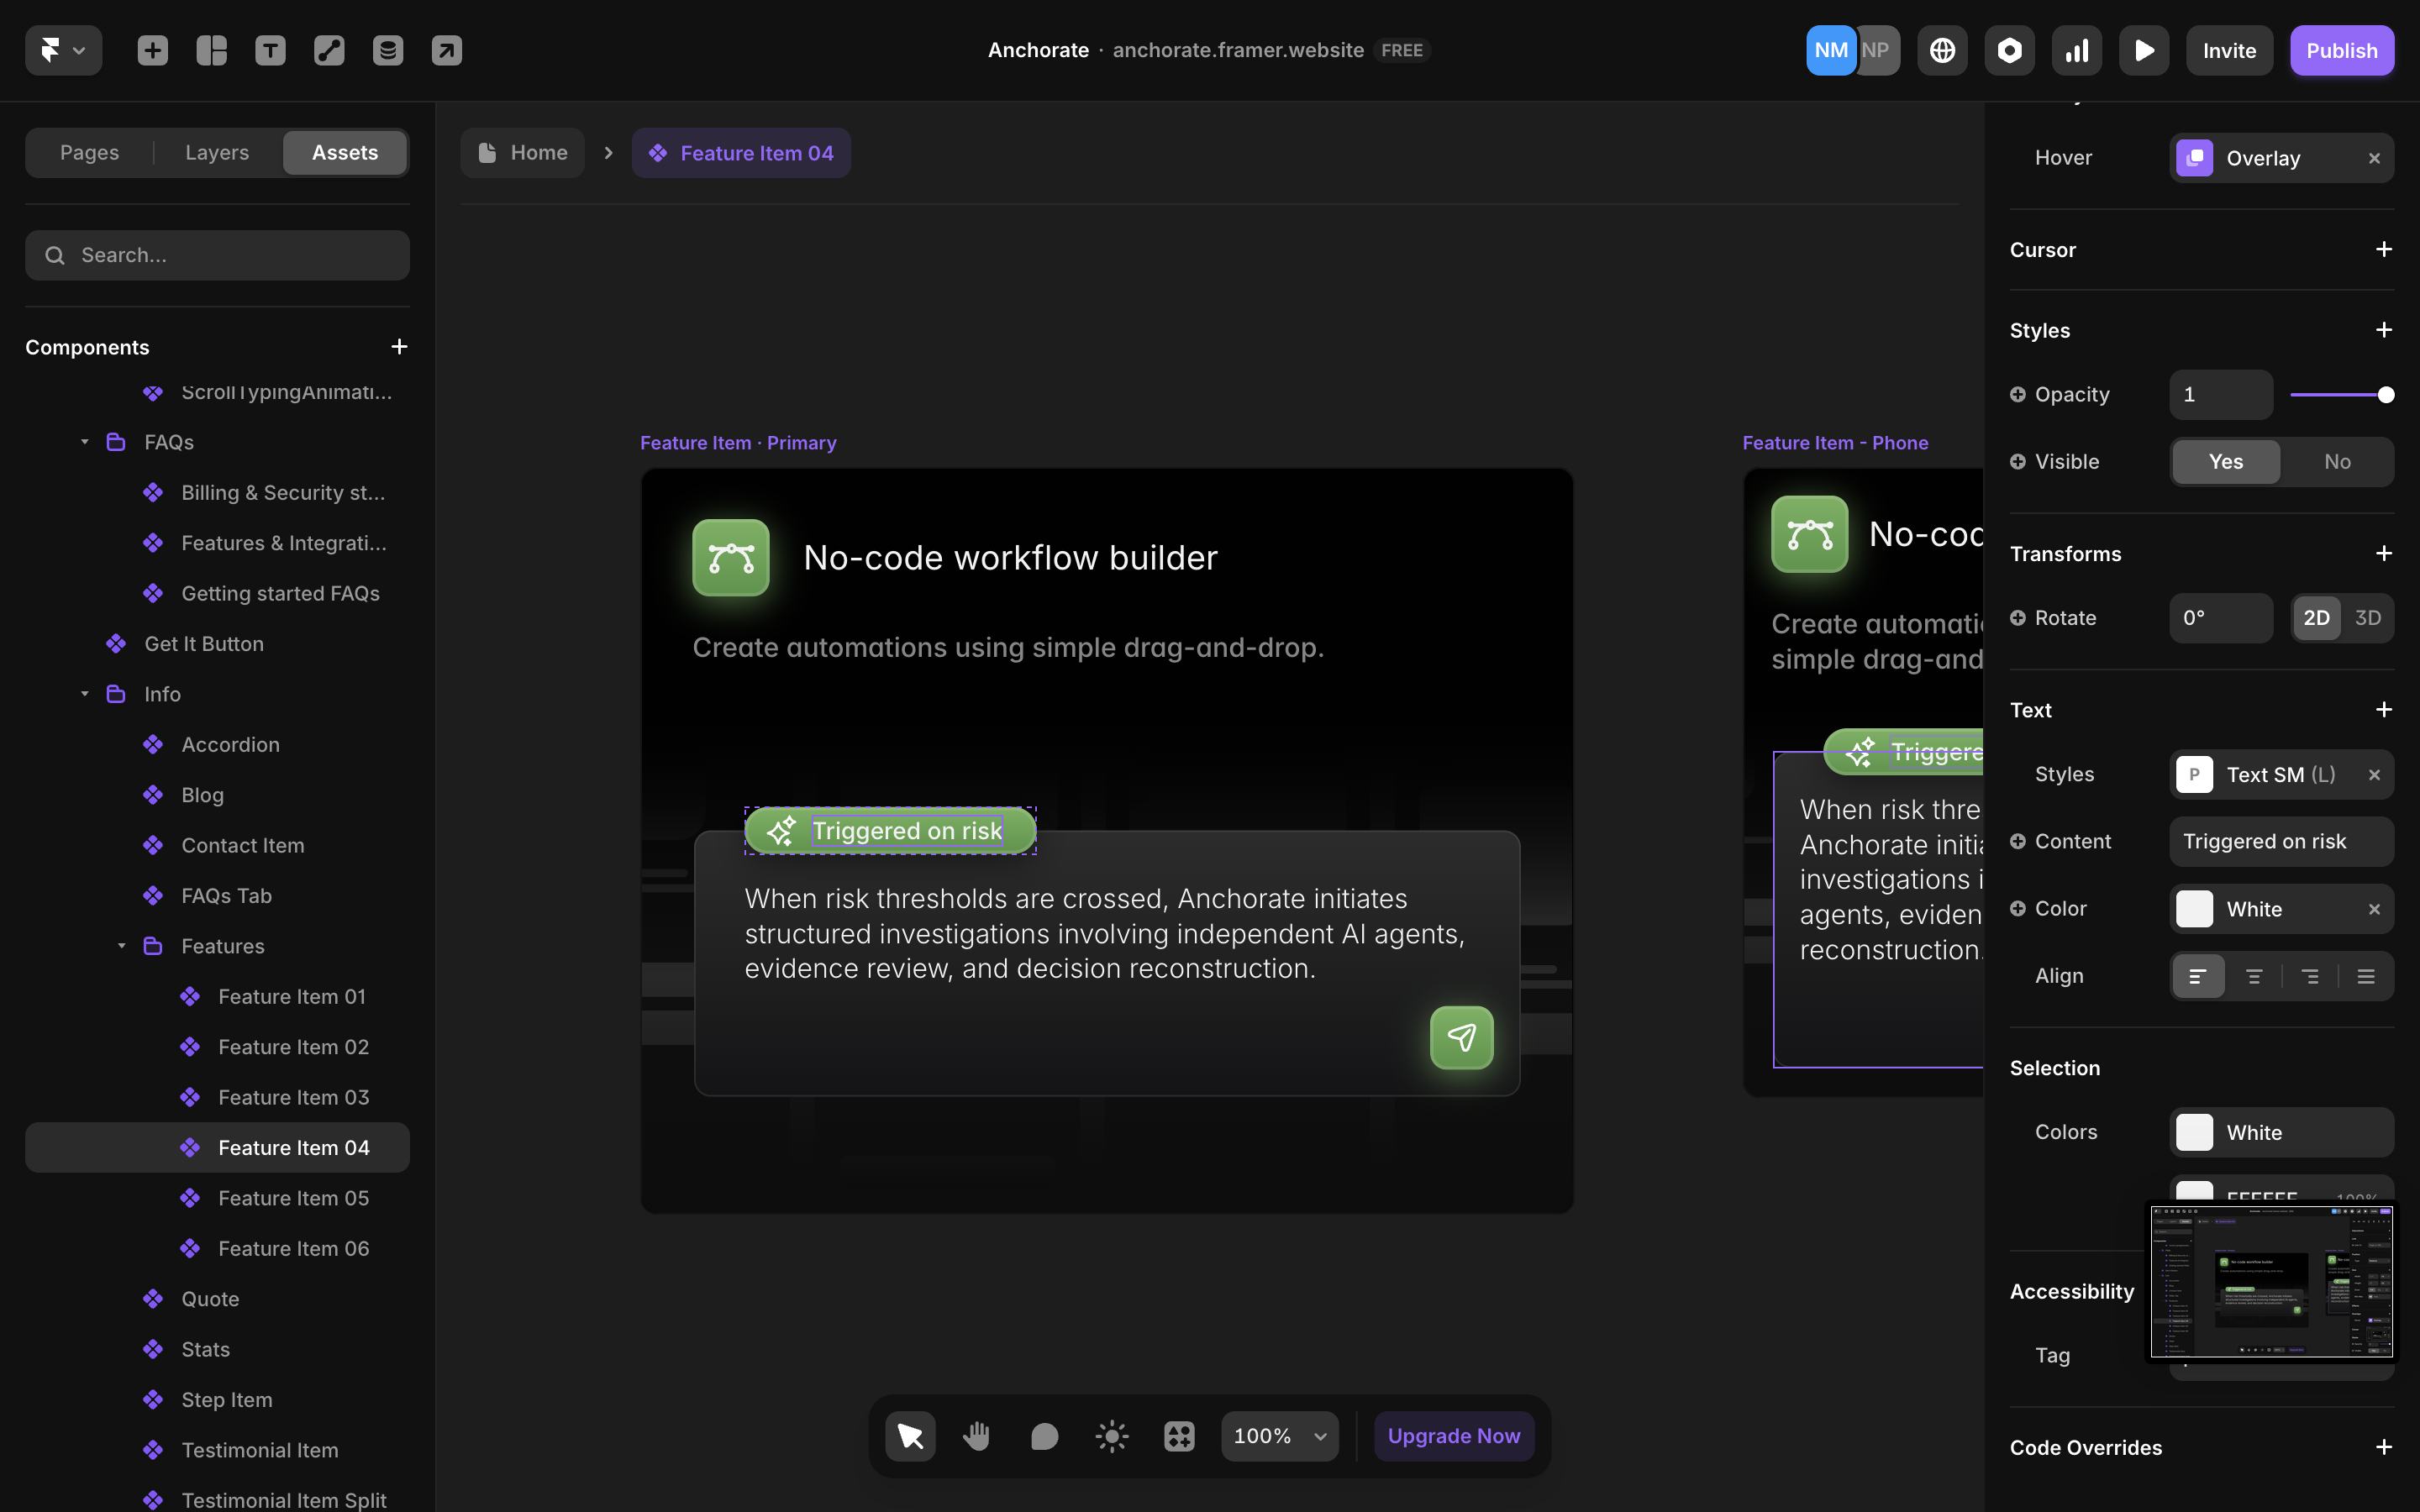Image resolution: width=2420 pixels, height=1512 pixels.
Task: Click the White text color swatch
Action: tap(2194, 908)
